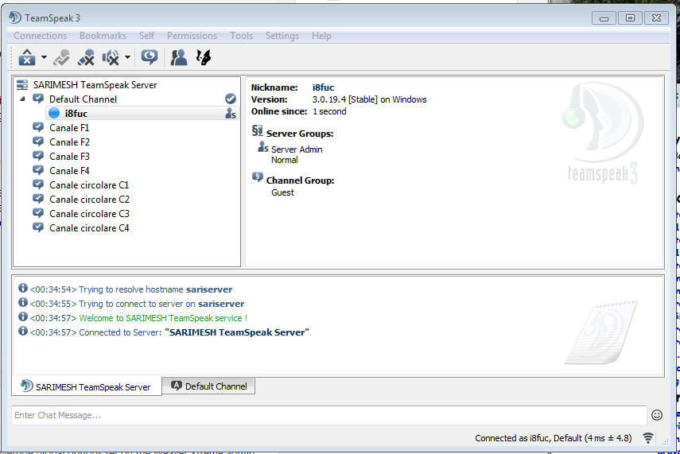The height and width of the screenshot is (454, 680).
Task: Select SARIMESH TeamSpeak Server tree root
Action: (95, 85)
